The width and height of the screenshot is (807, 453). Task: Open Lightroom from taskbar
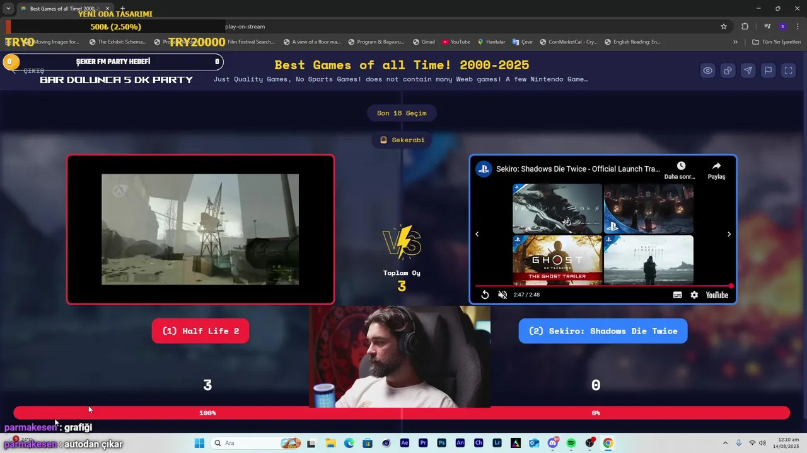coord(497,443)
